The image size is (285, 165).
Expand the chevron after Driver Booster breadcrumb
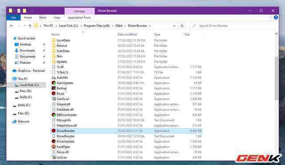point(150,26)
